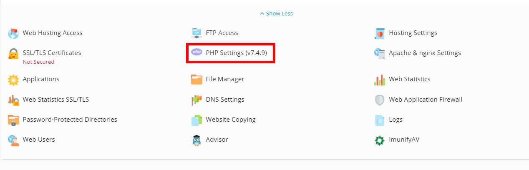The width and height of the screenshot is (529, 170).
Task: Collapse the tools list with Show Less
Action: pyautogui.click(x=276, y=14)
